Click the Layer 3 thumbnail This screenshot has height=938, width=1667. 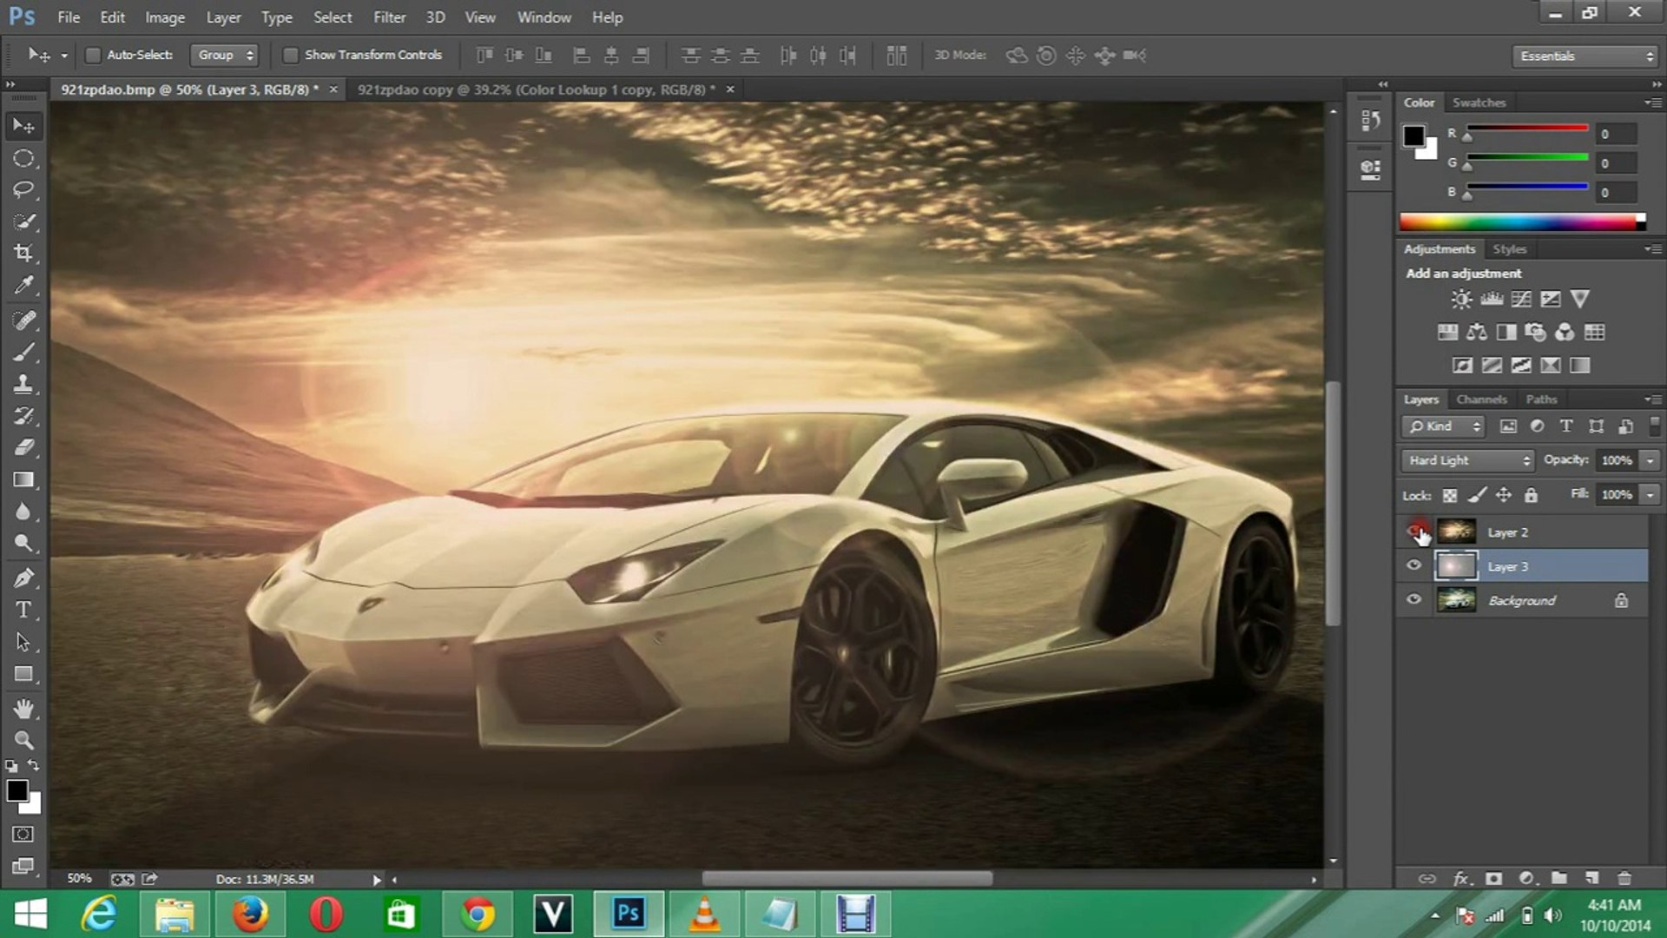(1456, 565)
